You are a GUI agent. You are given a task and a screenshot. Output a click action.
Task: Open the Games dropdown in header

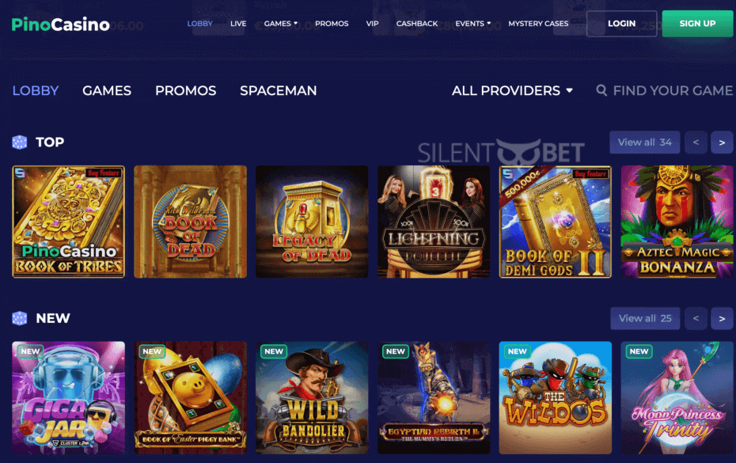pos(281,24)
